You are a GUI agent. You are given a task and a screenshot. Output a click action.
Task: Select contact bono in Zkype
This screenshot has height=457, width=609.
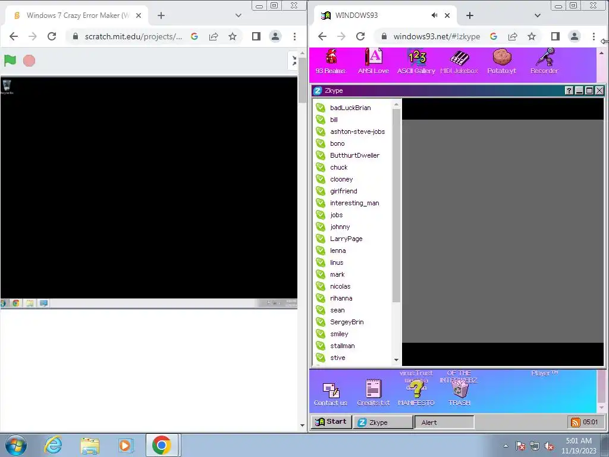[337, 143]
